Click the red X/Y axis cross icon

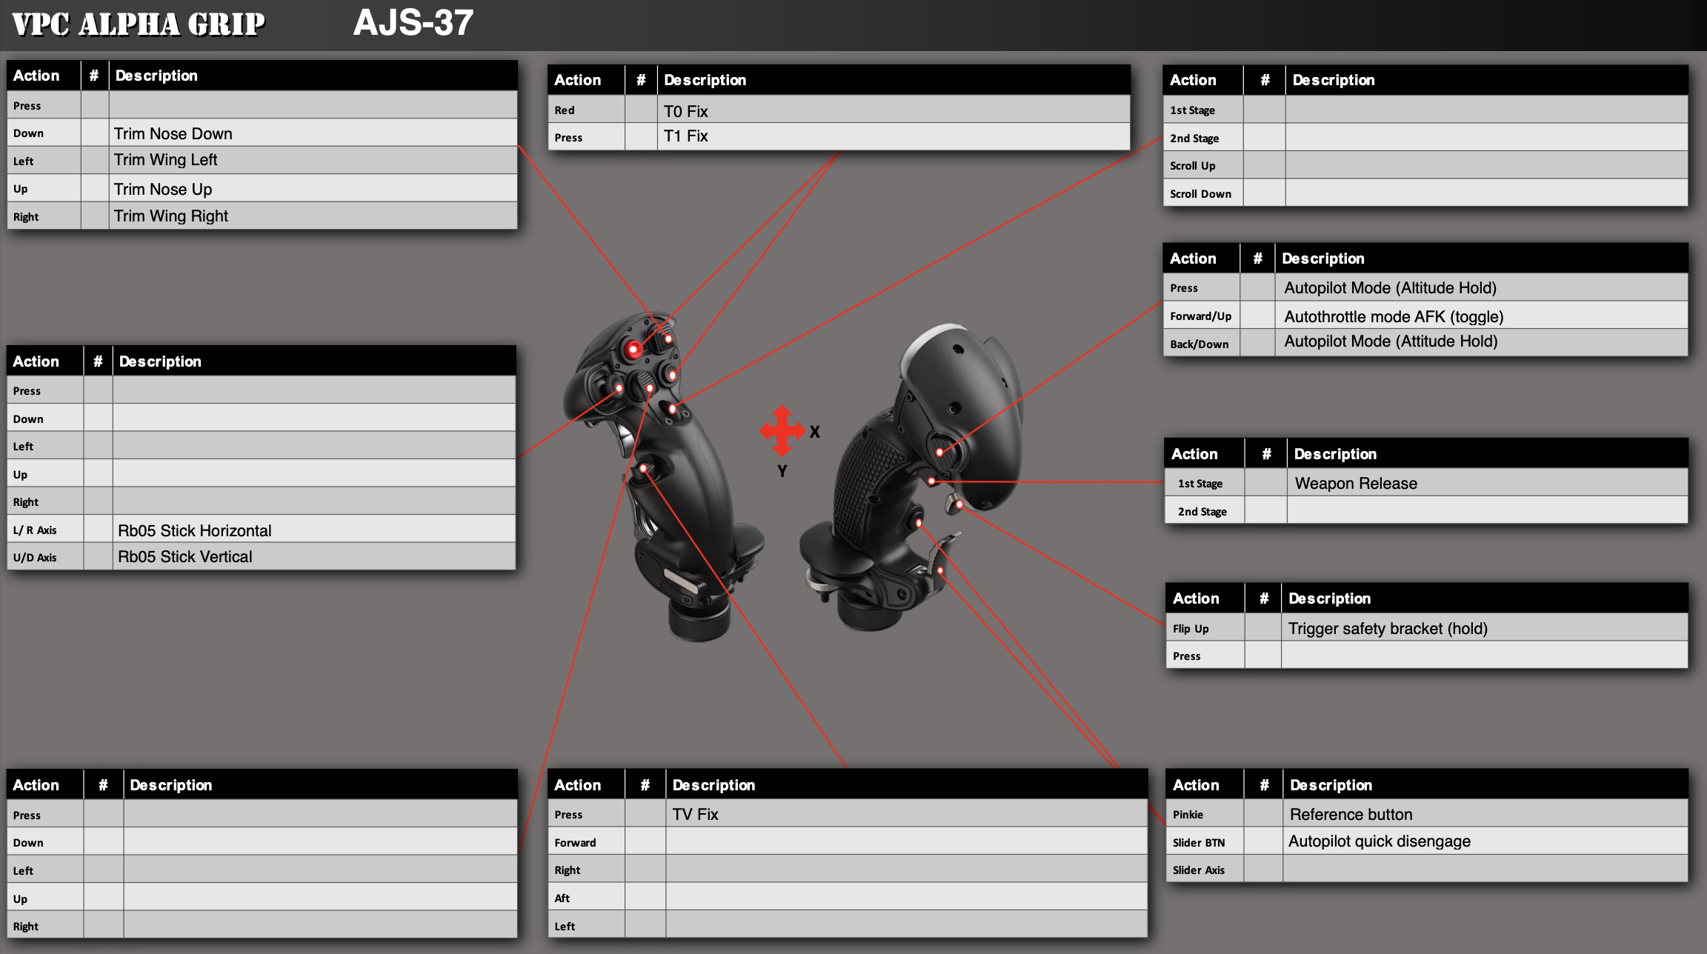tap(782, 430)
